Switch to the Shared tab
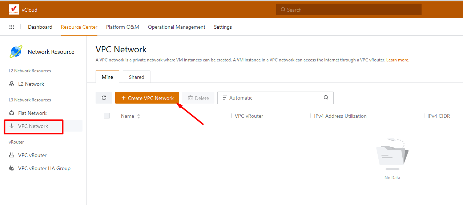Viewport: 463px width, 205px height. pyautogui.click(x=137, y=77)
